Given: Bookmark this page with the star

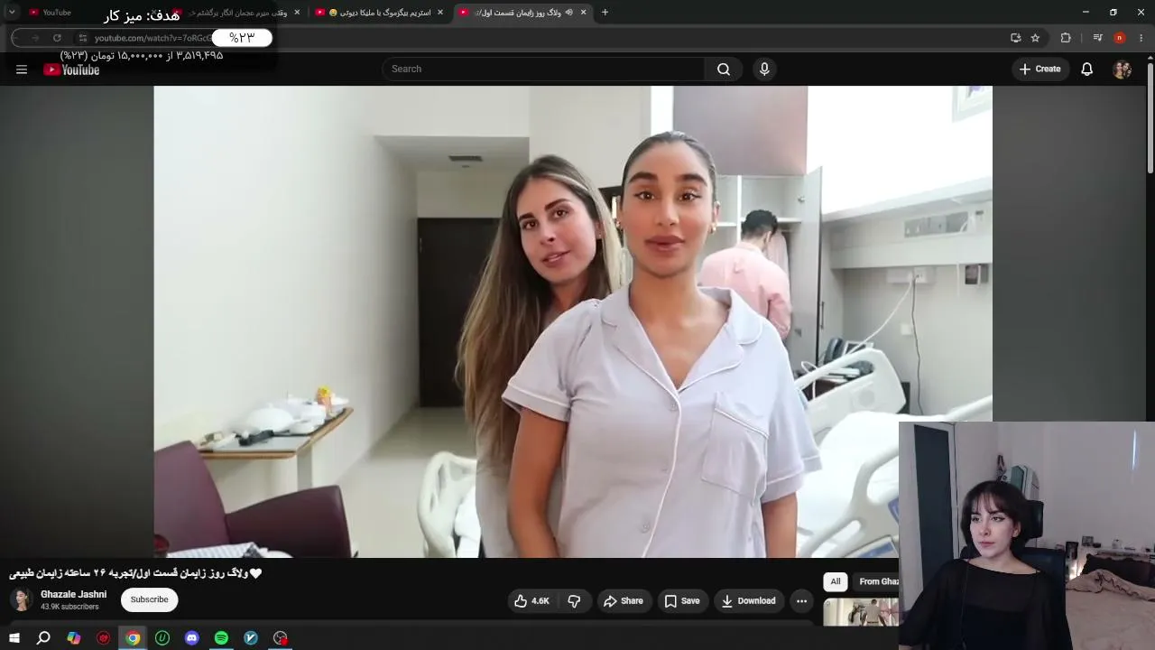Looking at the screenshot, I should pos(1035,38).
